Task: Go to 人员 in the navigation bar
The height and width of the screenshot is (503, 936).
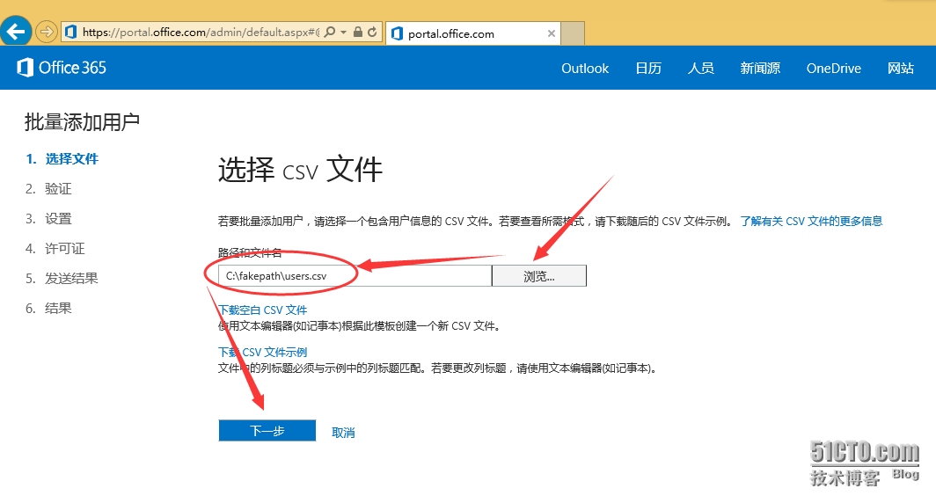Action: click(701, 69)
